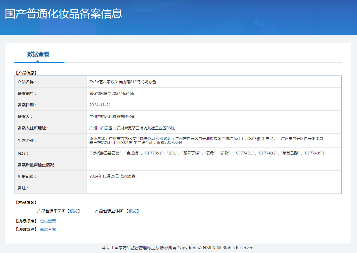The width and height of the screenshot is (357, 253).
Task: Select the product name ZVEV艺术家双头眉线笔 value
Action: tap(123, 82)
